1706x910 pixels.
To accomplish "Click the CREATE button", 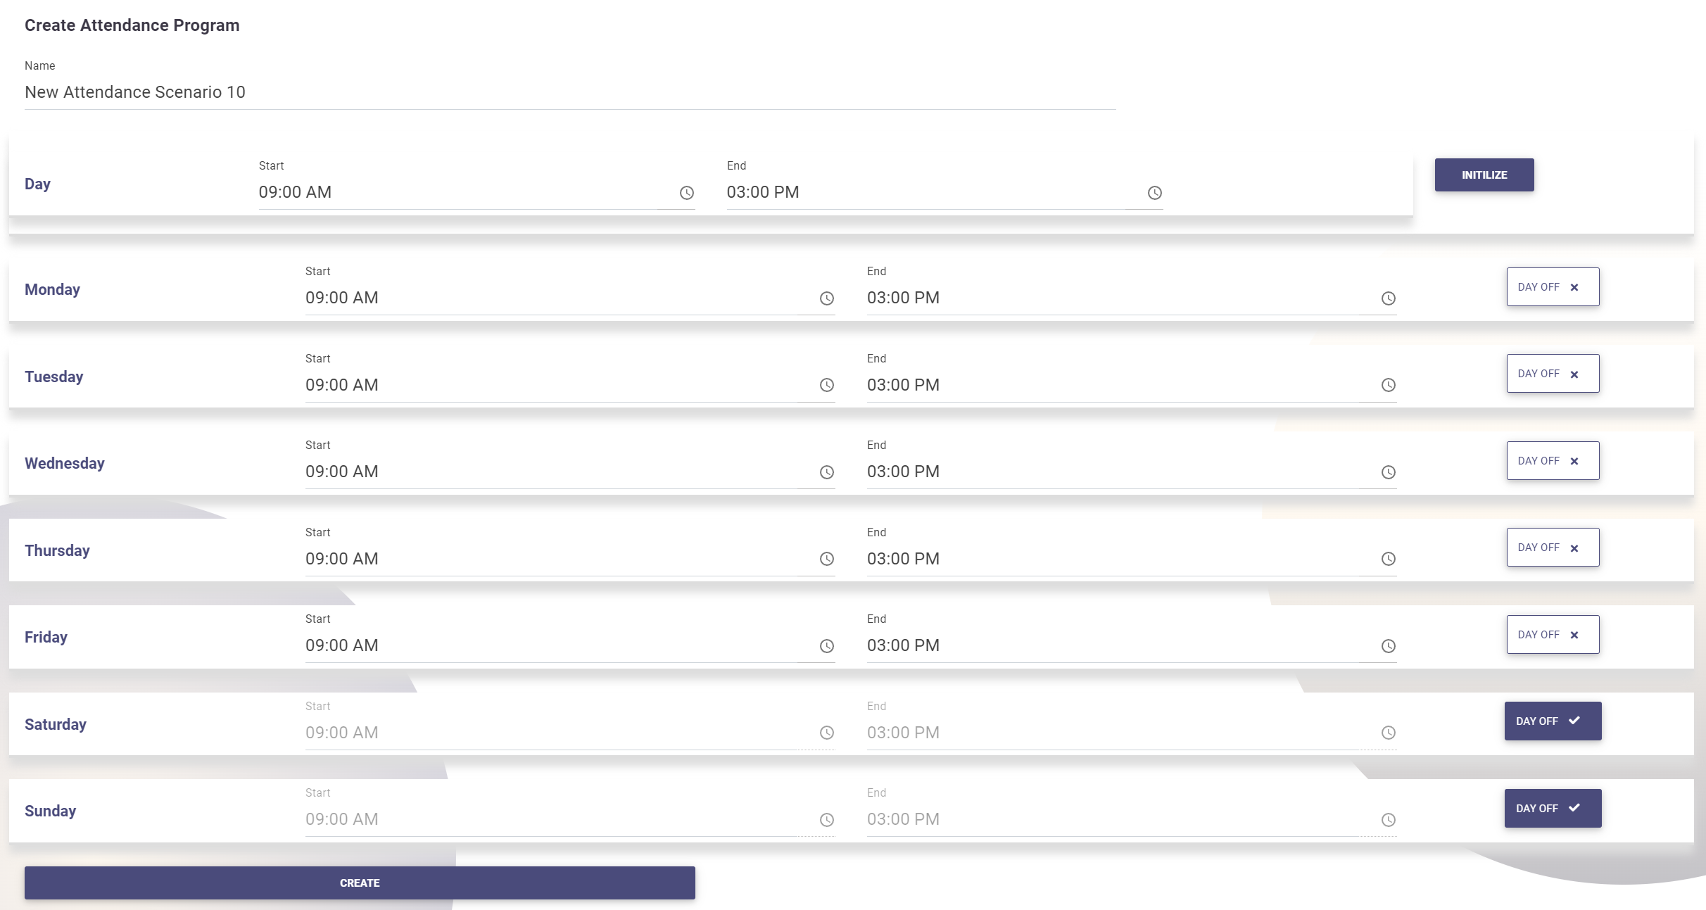I will click(x=360, y=883).
